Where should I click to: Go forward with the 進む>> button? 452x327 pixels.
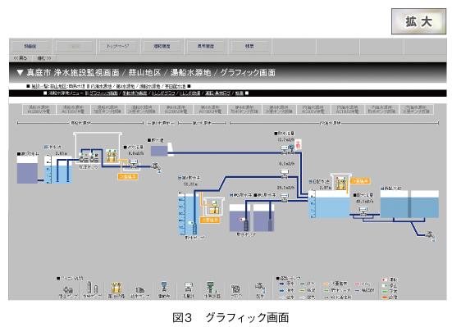point(44,58)
